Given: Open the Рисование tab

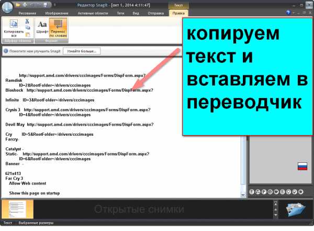Looking at the screenshot, I should (x=27, y=13).
